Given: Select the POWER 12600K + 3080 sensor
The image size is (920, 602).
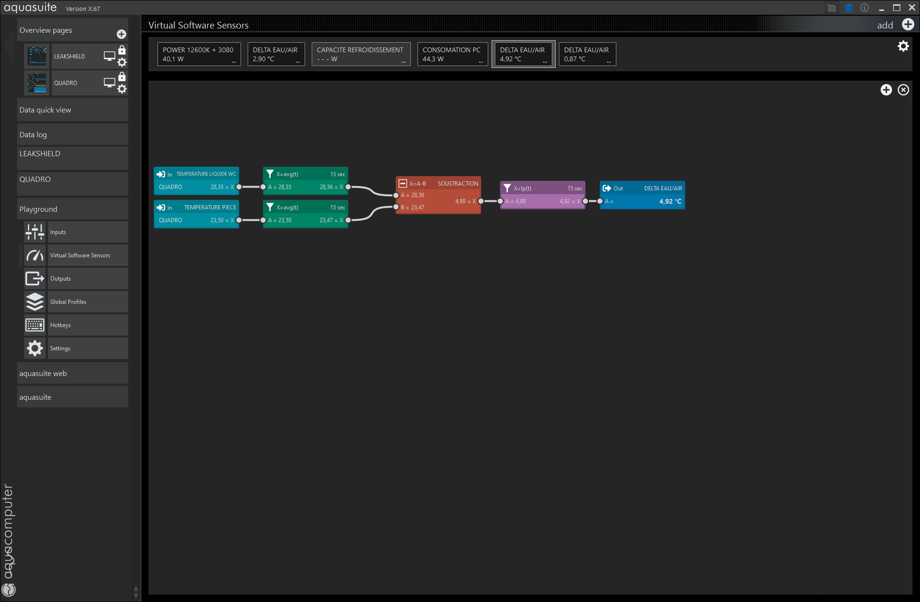Looking at the screenshot, I should click(199, 54).
